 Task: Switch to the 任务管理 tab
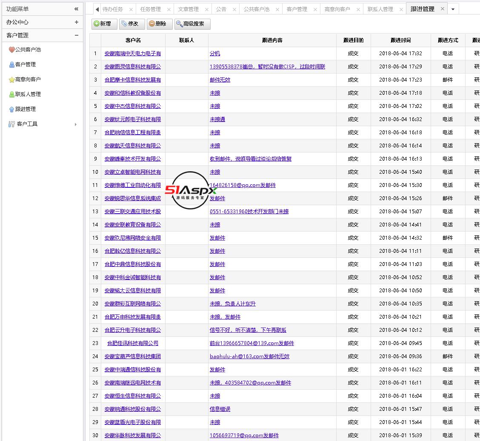pos(150,9)
